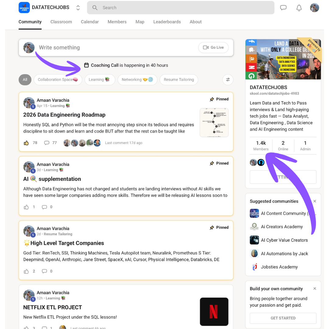Screen dimensions: 329x329
Task: Open the Map tab
Action: [140, 22]
